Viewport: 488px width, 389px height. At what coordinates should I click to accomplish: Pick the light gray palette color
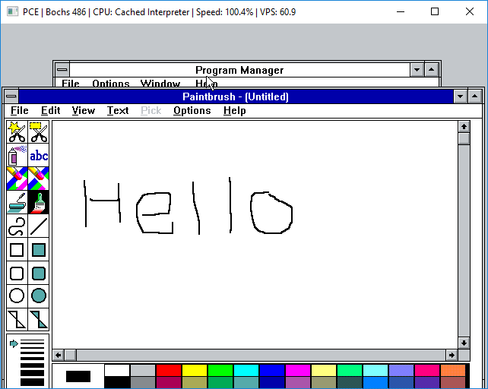[143, 370]
